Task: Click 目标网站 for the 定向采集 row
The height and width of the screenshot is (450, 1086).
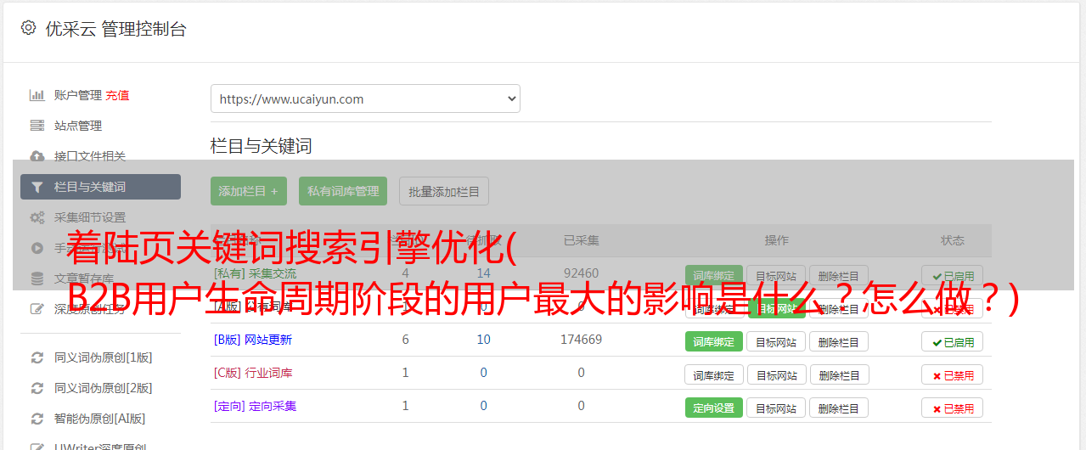Action: 776,408
